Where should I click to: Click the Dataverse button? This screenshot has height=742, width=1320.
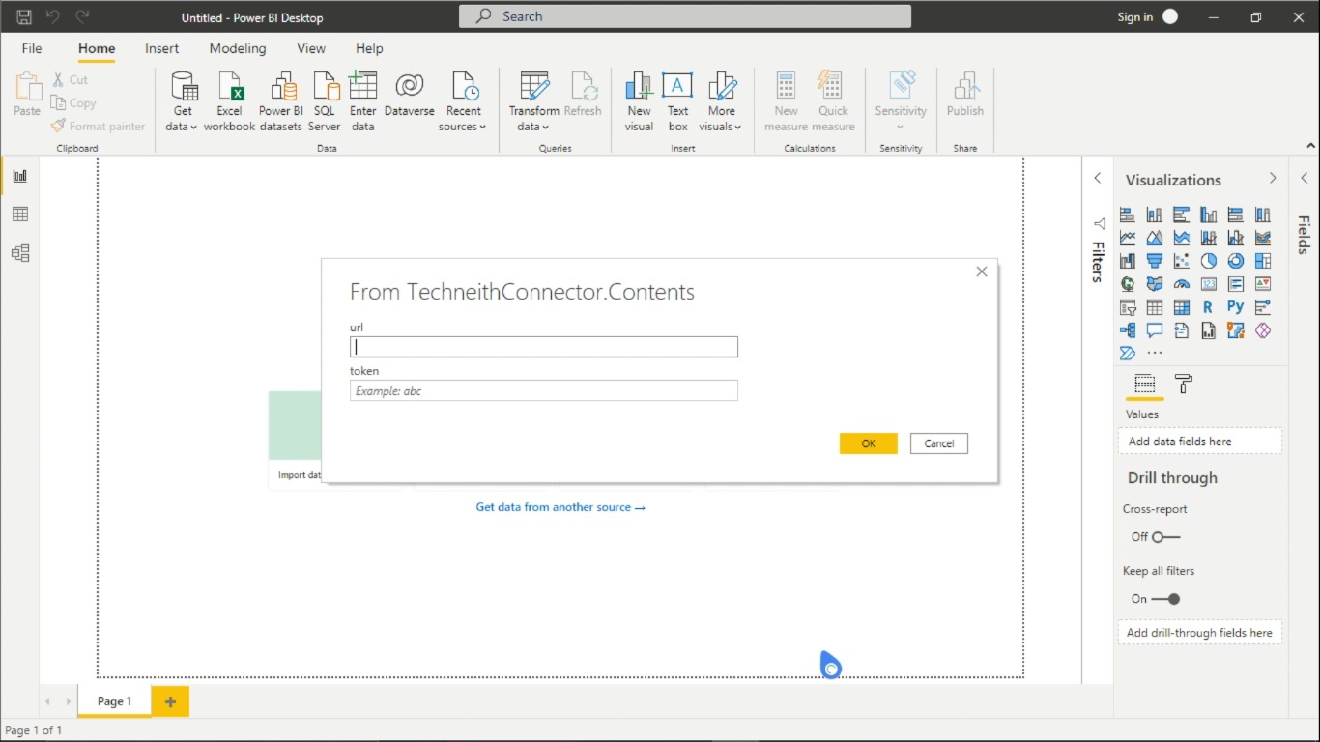409,95
